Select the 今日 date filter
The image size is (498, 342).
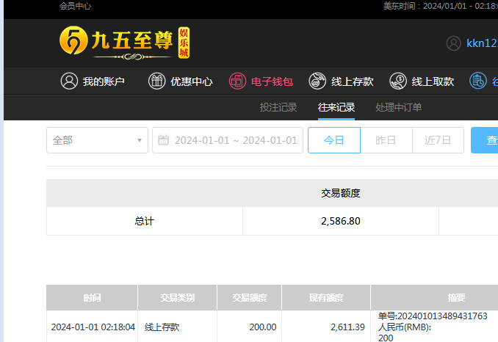tap(334, 140)
